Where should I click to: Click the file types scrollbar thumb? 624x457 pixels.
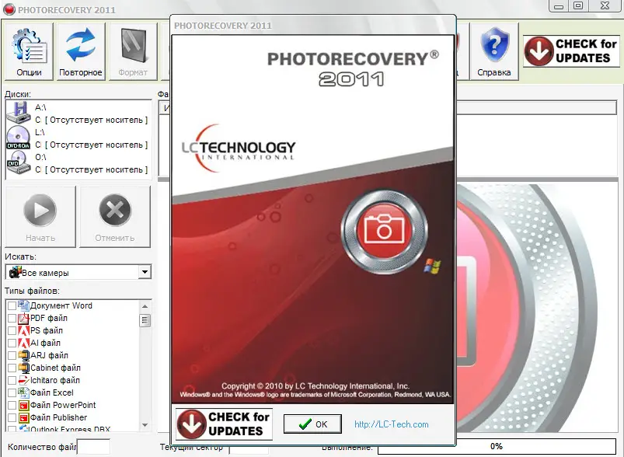click(x=145, y=320)
